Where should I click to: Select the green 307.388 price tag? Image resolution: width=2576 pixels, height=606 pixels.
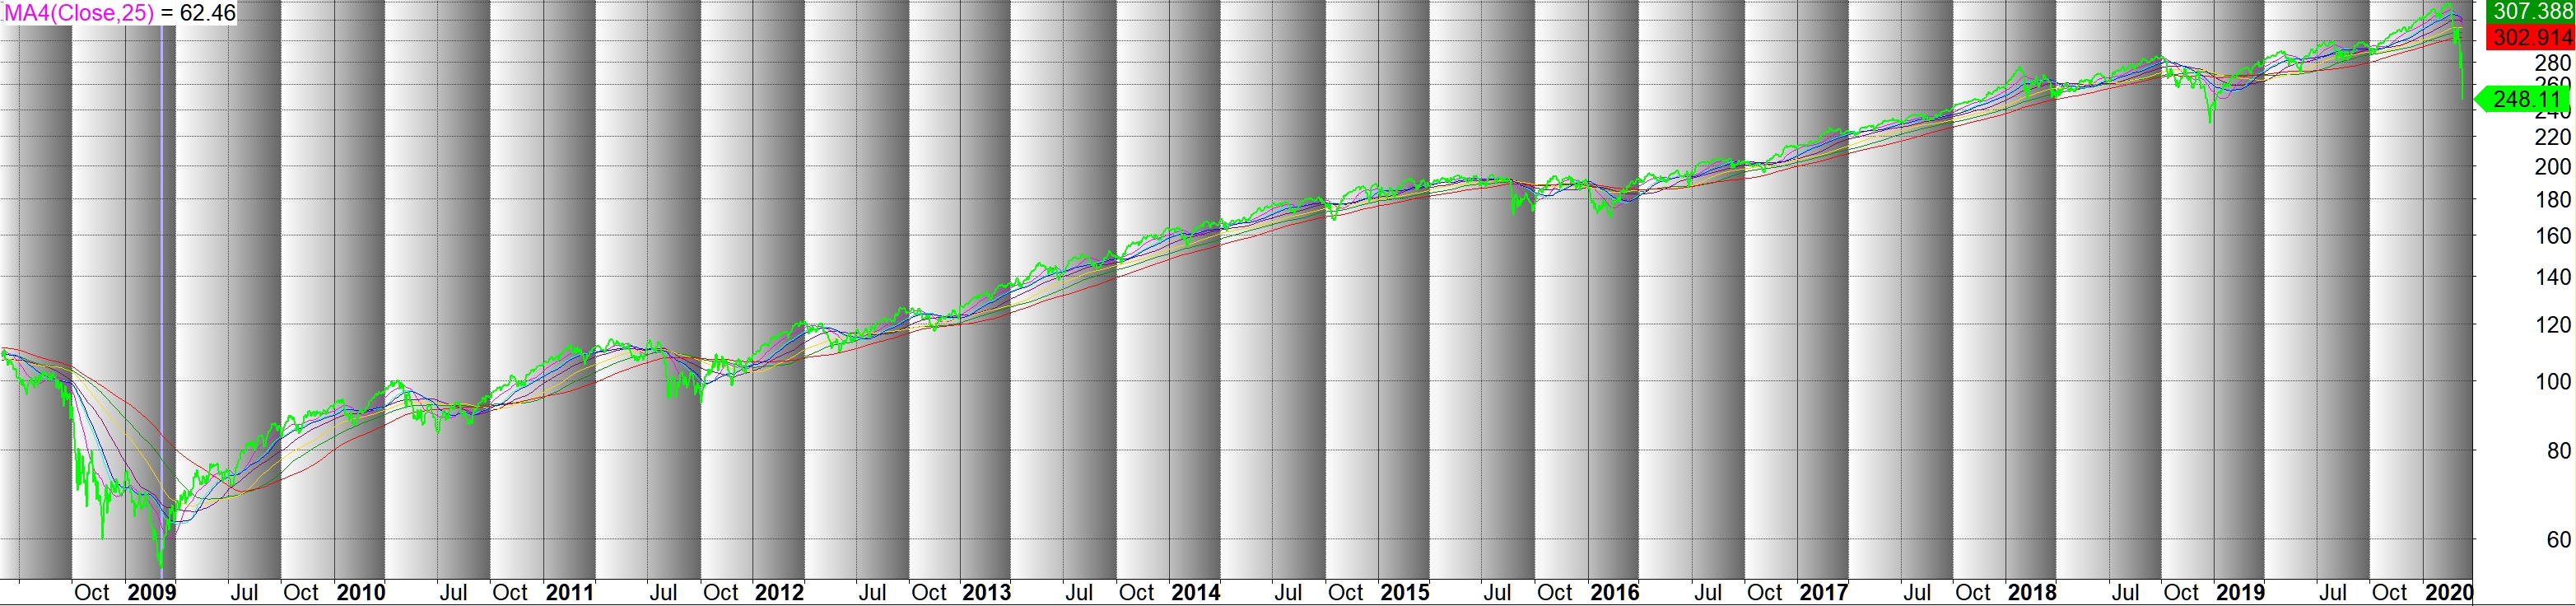(2530, 11)
